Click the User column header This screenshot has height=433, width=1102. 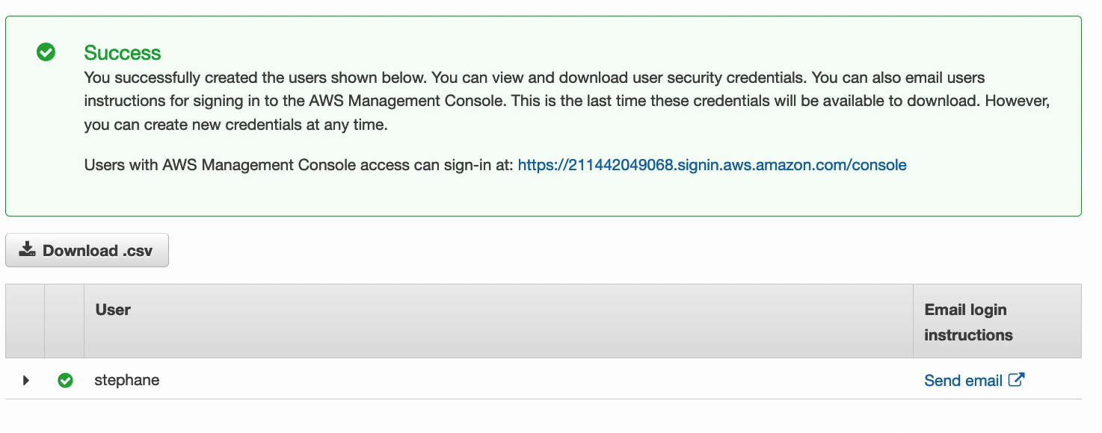click(x=113, y=310)
